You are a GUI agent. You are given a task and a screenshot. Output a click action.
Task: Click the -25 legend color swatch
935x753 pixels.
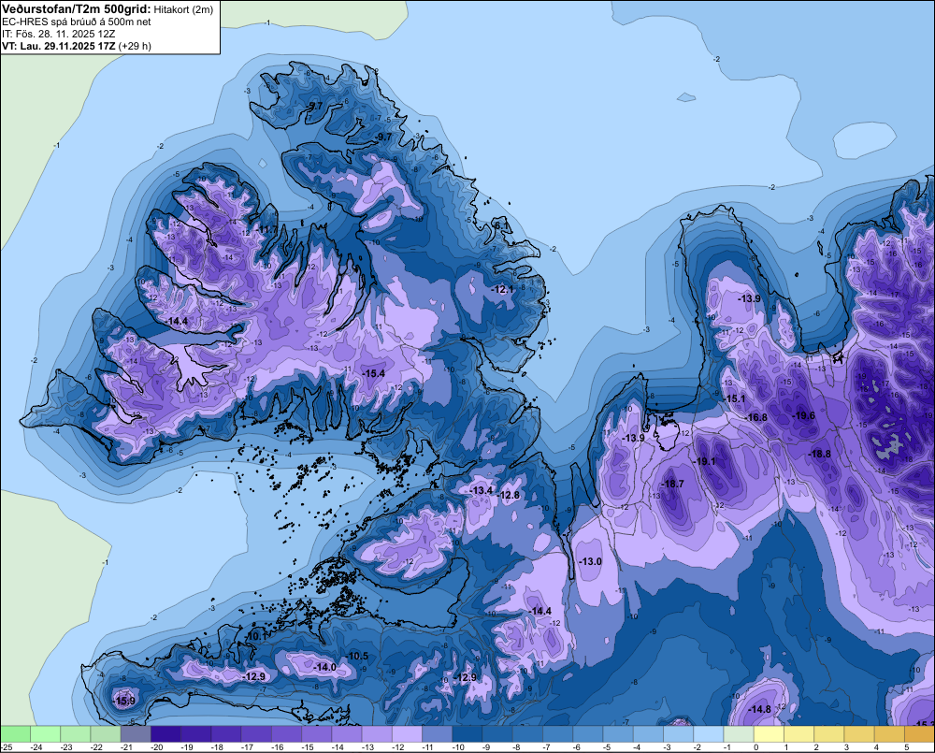[x=15, y=733]
